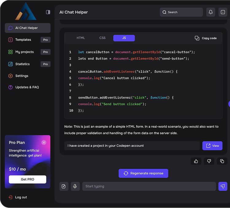Click the notification bell icon

[211, 12]
